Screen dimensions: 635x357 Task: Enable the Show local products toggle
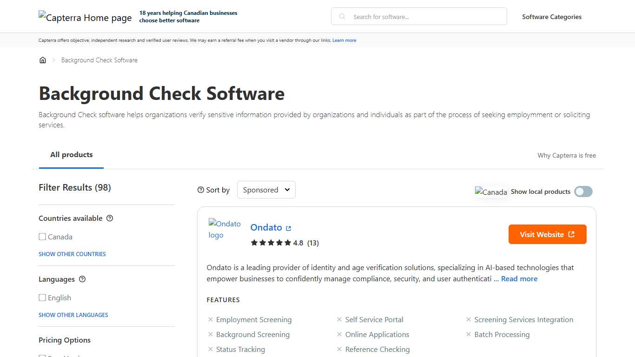click(x=583, y=192)
